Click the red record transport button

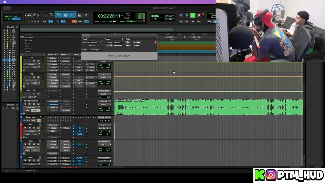pyautogui.click(x=199, y=16)
